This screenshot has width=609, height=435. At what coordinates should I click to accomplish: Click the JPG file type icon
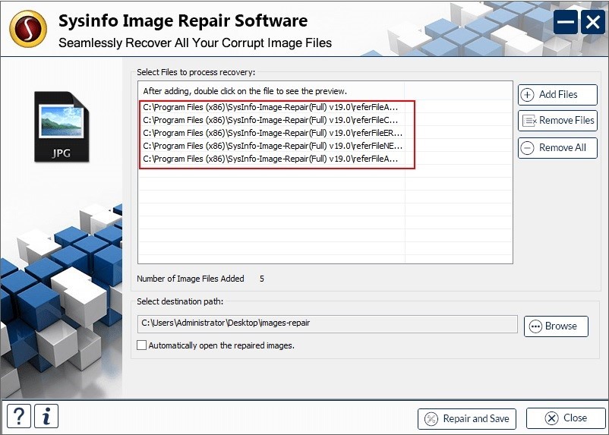click(62, 127)
